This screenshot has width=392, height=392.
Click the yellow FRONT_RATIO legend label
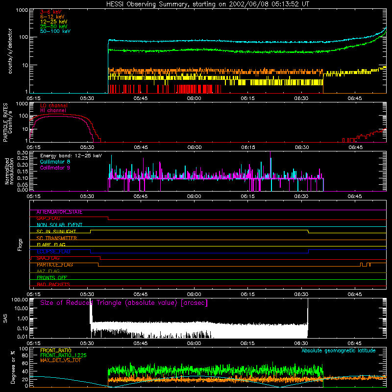[56, 350]
